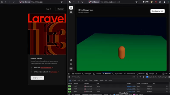
Task: Filter network requests by Media
Action: pyautogui.click(x=101, y=80)
